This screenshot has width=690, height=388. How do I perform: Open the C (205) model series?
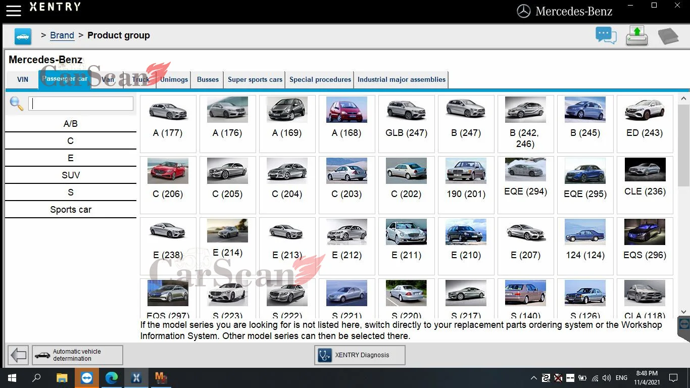(228, 185)
